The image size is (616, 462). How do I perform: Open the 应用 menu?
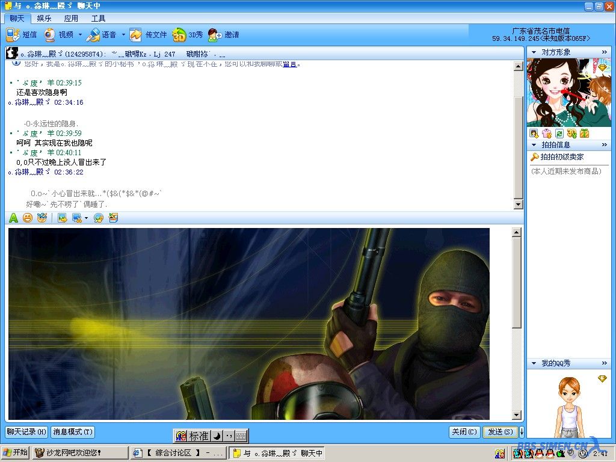tap(71, 19)
